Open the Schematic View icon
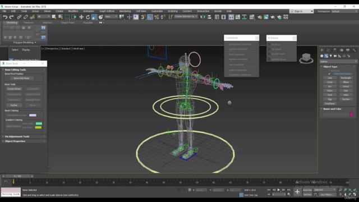 tap(245, 17)
